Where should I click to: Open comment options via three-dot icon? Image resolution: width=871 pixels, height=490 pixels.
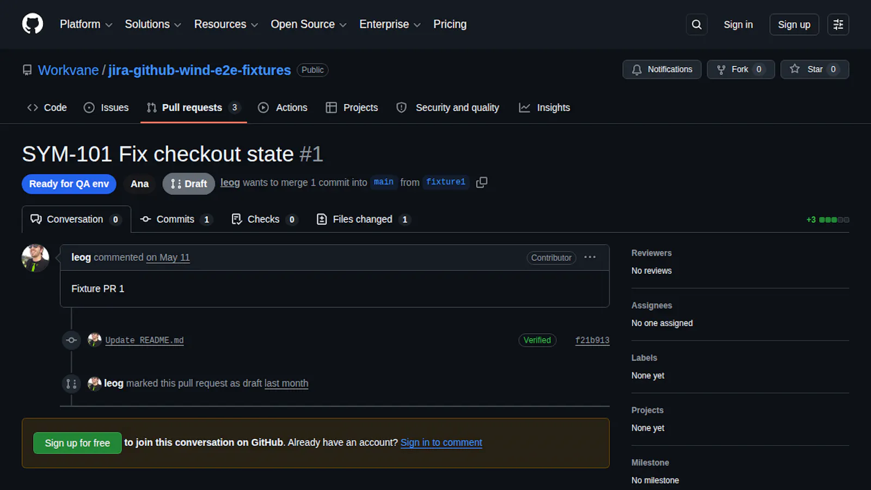[590, 258]
